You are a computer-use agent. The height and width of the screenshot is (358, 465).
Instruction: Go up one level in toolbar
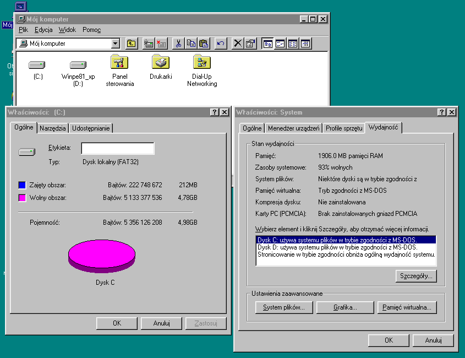click(x=132, y=44)
